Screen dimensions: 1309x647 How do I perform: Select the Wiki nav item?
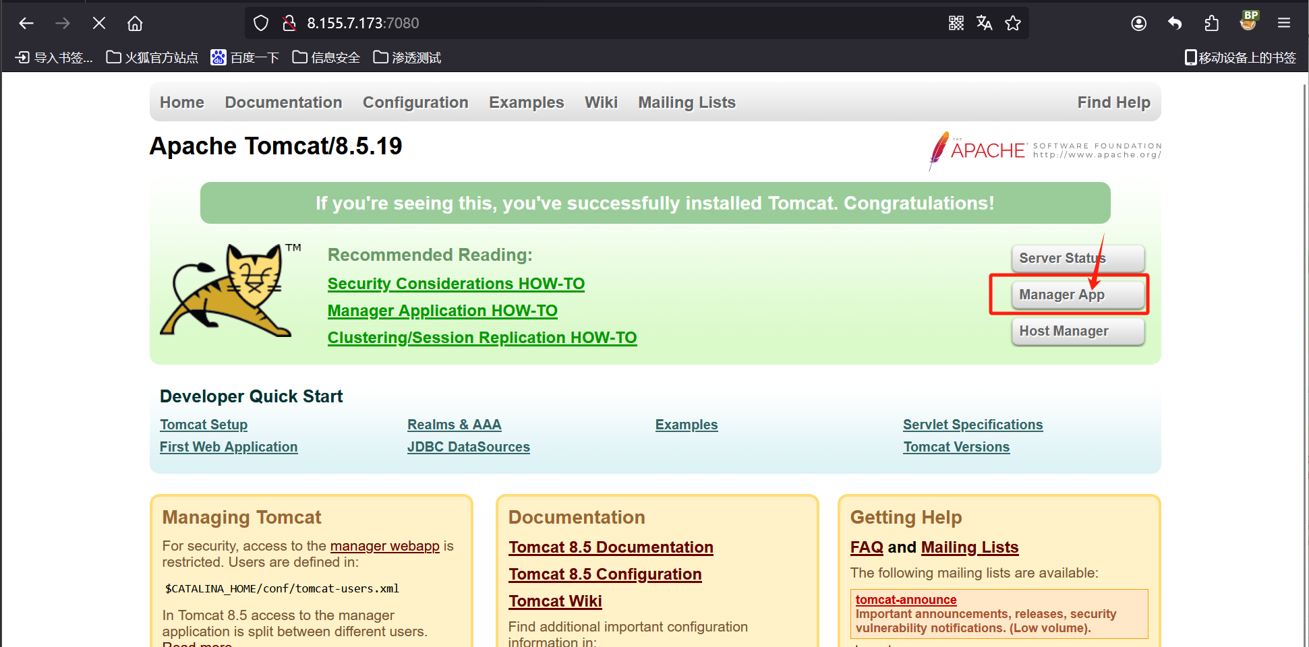click(x=601, y=102)
